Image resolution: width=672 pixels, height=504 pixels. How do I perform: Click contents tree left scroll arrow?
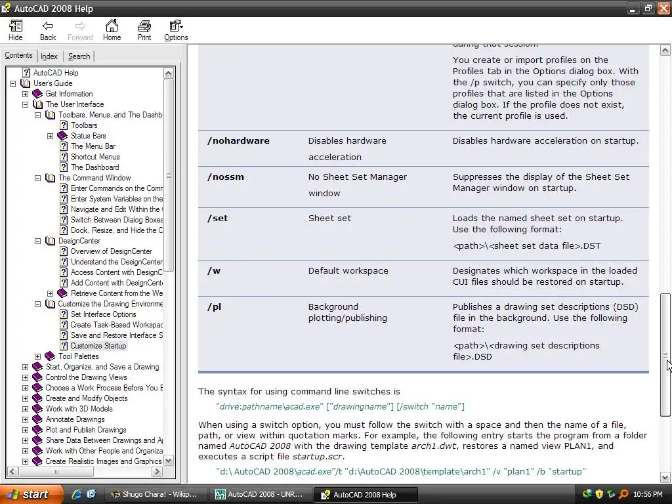pos(12,472)
